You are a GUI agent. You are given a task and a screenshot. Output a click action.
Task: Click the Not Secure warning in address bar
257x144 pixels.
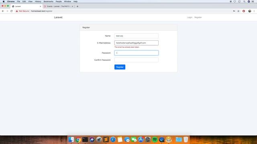22,11
